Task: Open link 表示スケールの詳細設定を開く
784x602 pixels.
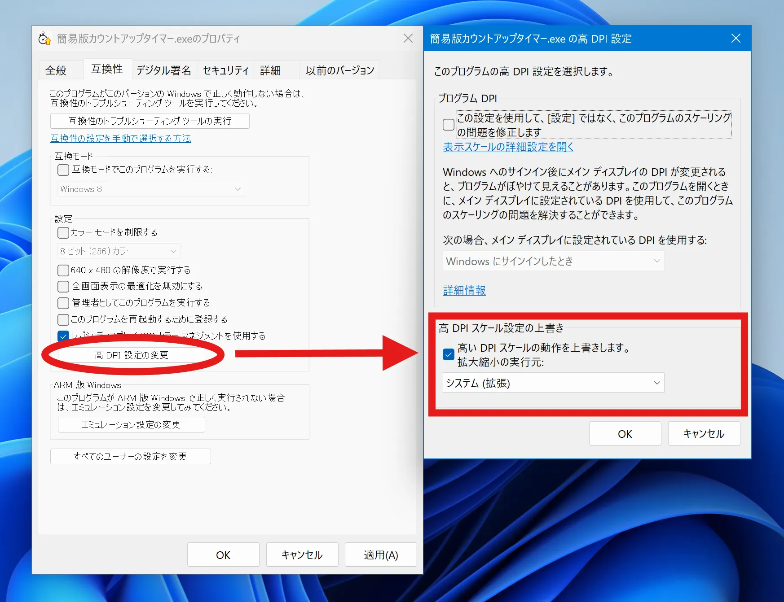Action: [x=508, y=147]
